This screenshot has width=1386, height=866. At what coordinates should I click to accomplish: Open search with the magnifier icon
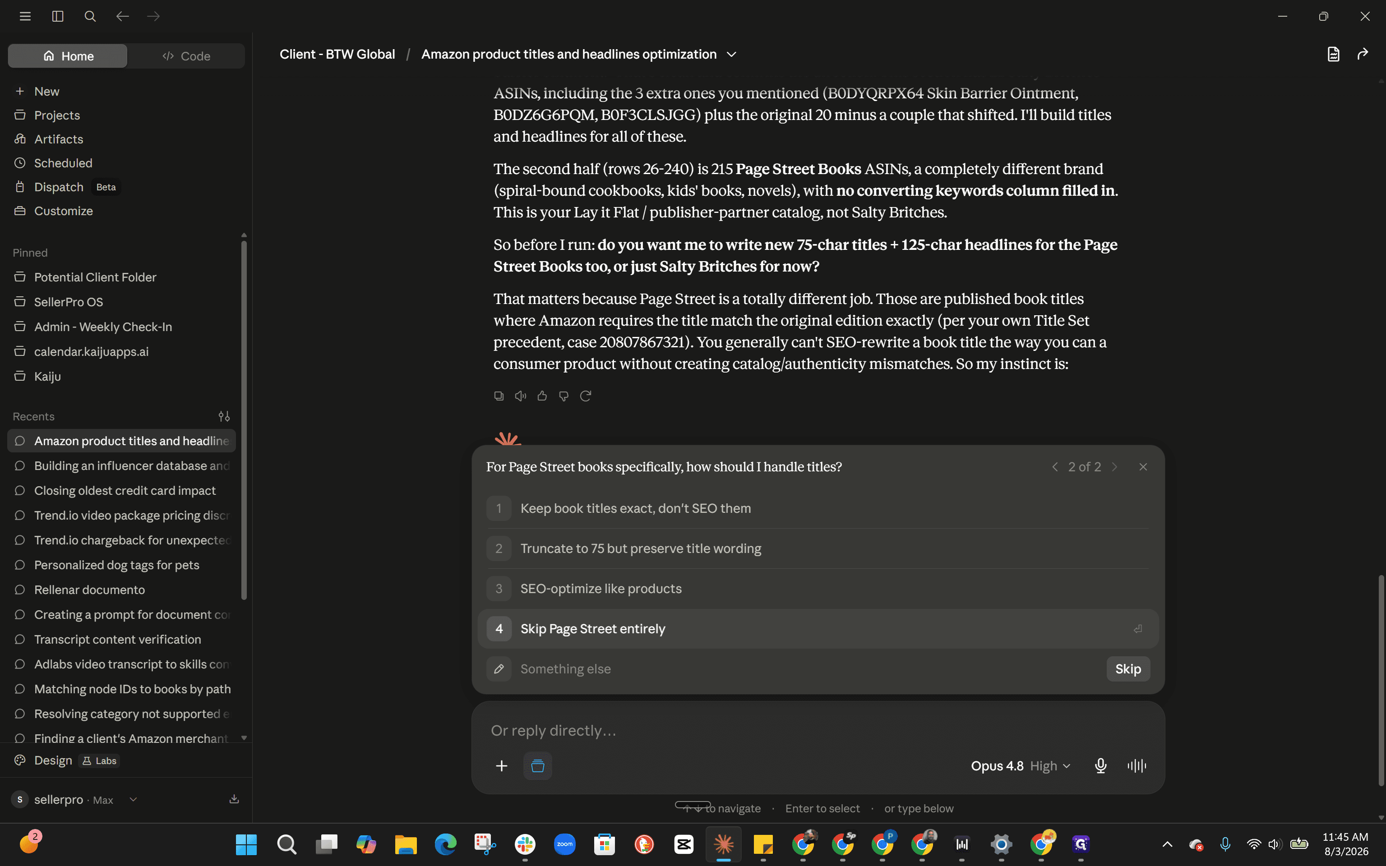[x=90, y=16]
